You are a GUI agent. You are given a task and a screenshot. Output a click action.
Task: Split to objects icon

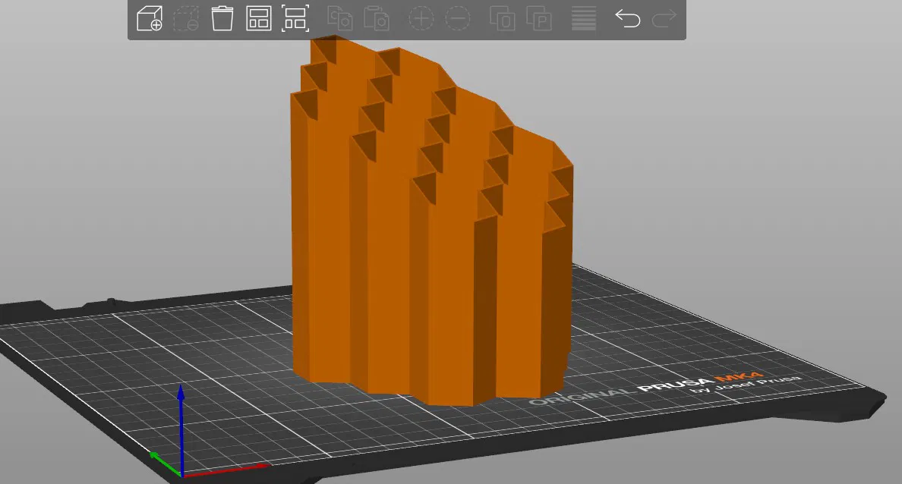pos(502,18)
